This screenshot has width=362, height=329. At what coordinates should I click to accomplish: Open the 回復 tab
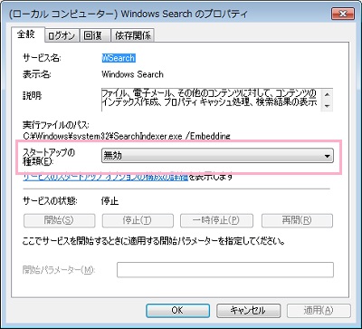point(95,35)
